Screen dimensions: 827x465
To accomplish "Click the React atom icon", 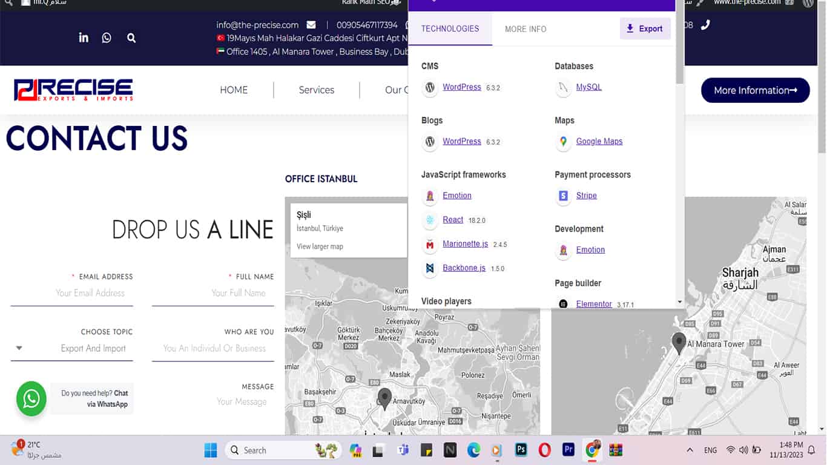I will tap(430, 220).
